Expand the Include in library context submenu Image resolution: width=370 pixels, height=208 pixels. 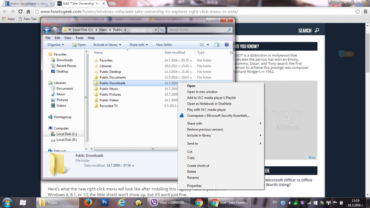click(221, 136)
